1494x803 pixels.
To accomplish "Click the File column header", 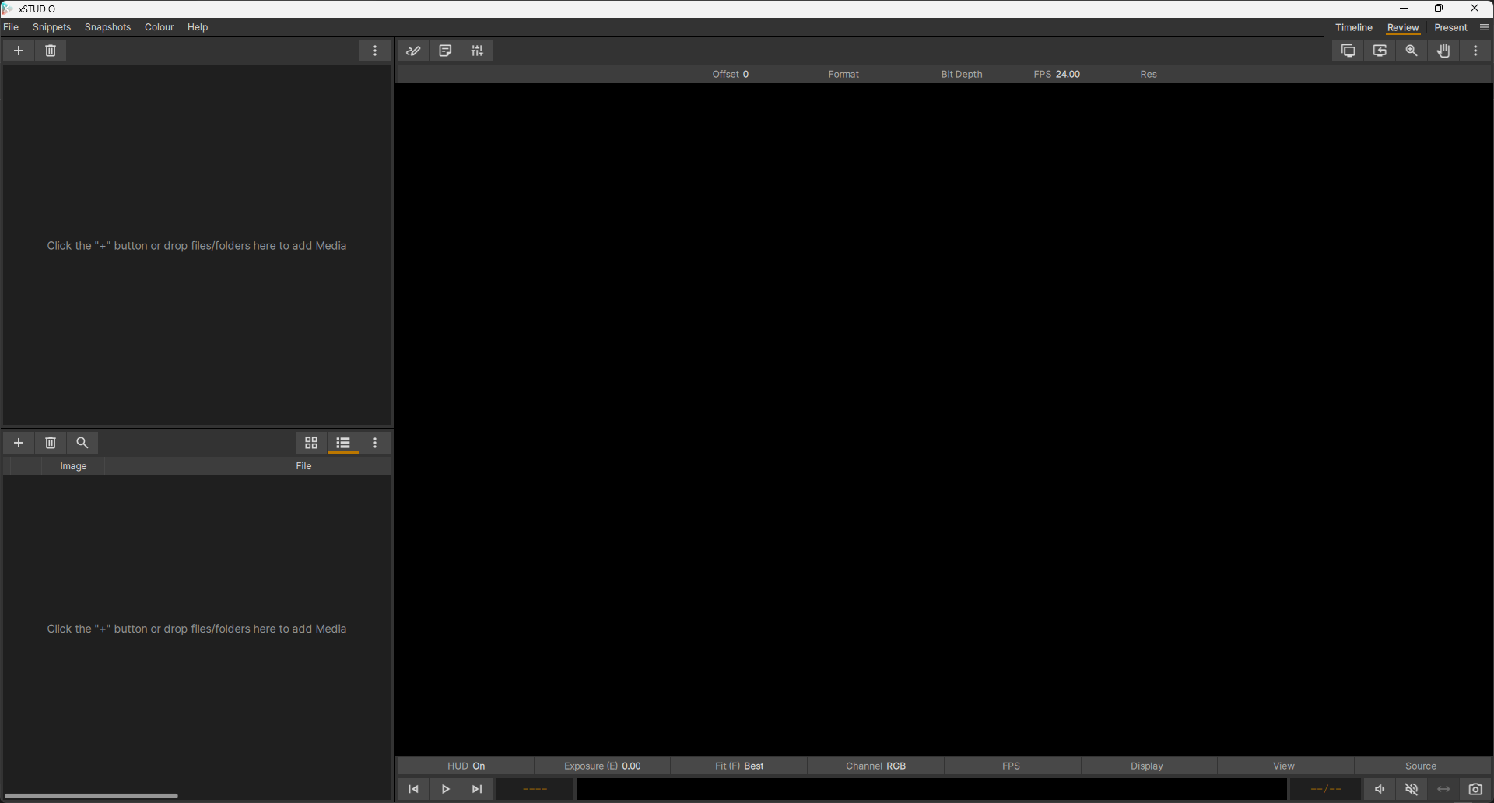I will tap(303, 466).
